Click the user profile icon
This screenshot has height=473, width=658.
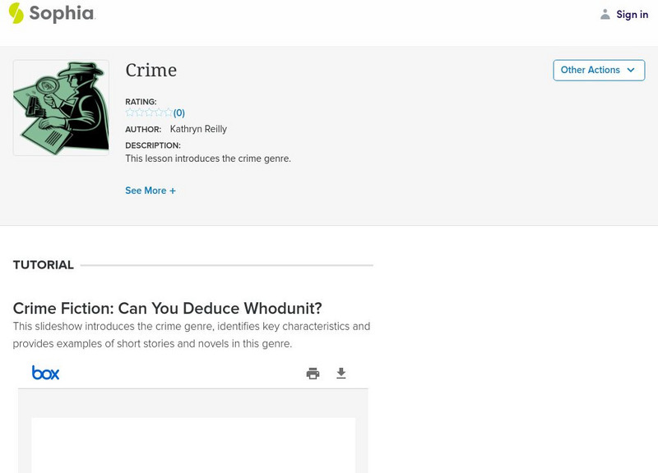(x=605, y=14)
